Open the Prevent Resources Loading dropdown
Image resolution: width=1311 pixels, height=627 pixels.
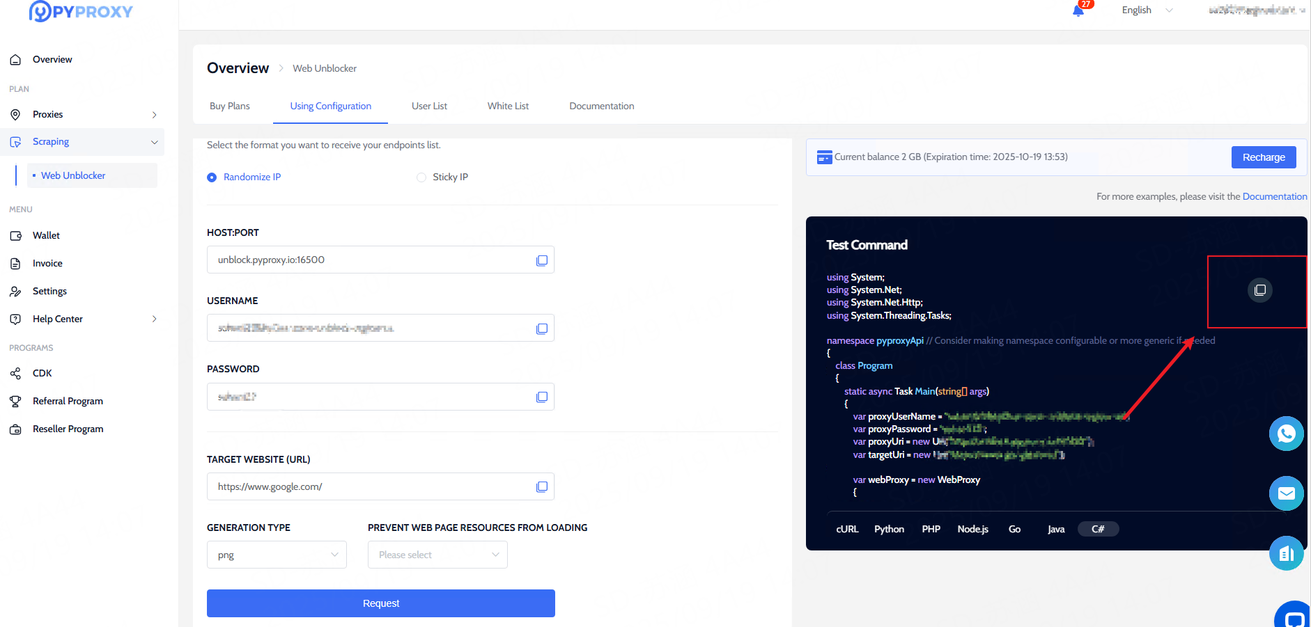[x=437, y=555]
